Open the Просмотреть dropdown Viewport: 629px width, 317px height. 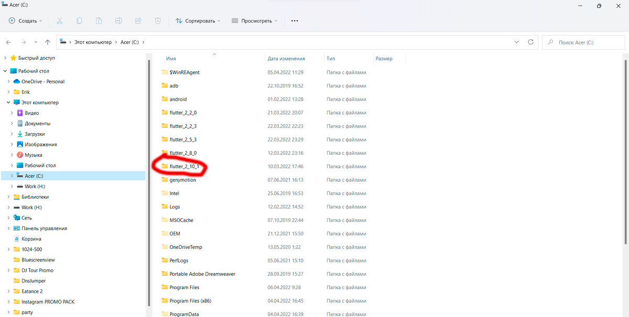(x=255, y=21)
